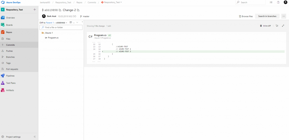Click the Commits breadcrumb link
This screenshot has height=140, width=289.
click(92, 2)
